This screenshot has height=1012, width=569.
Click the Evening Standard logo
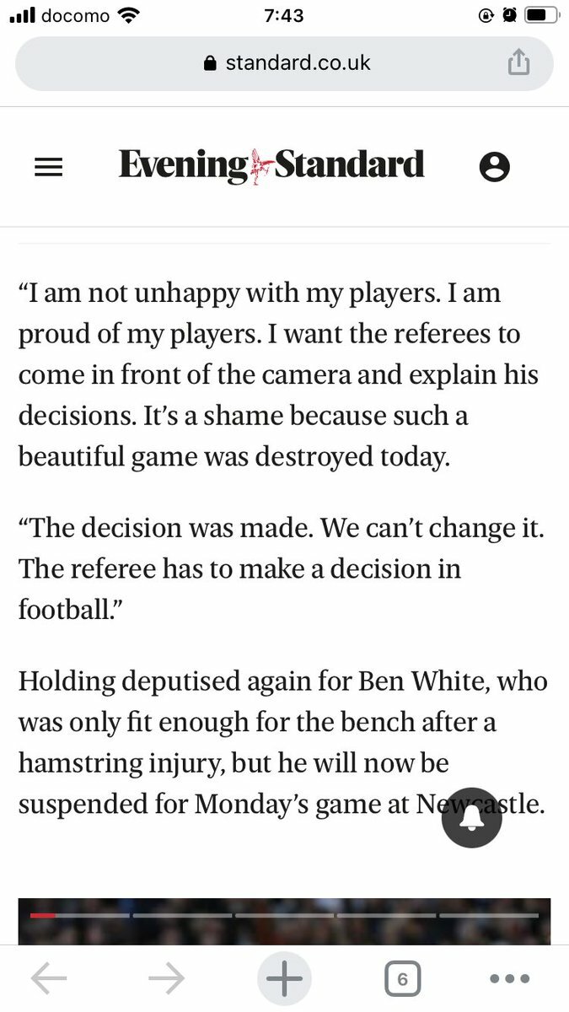tap(271, 165)
